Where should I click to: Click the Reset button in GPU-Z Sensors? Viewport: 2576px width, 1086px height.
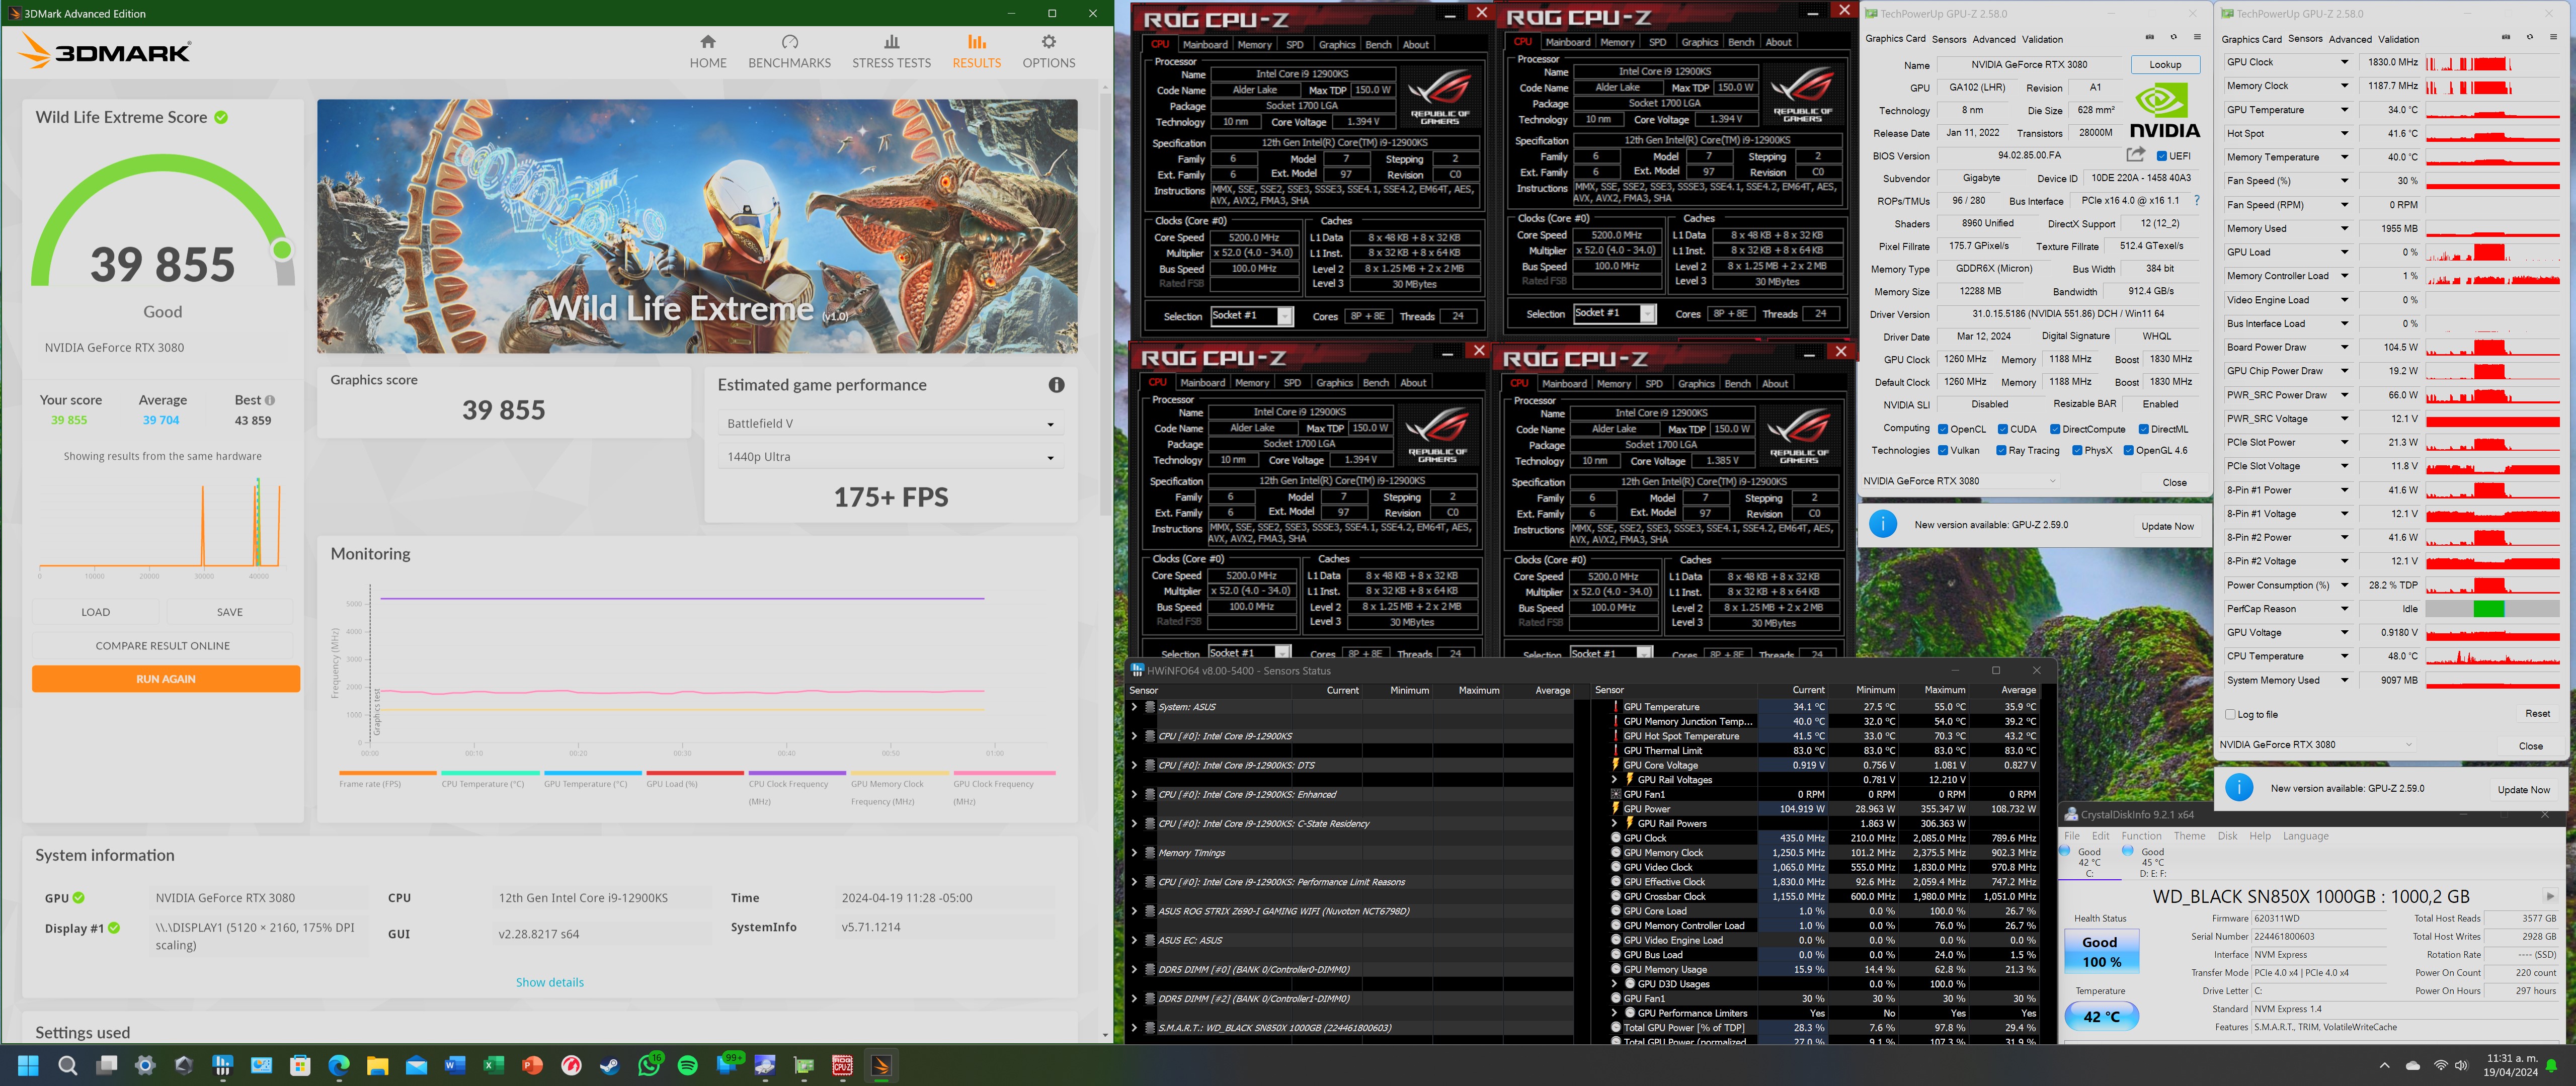coord(2537,713)
